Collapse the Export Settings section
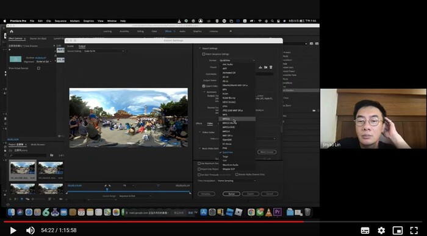 tap(199, 48)
